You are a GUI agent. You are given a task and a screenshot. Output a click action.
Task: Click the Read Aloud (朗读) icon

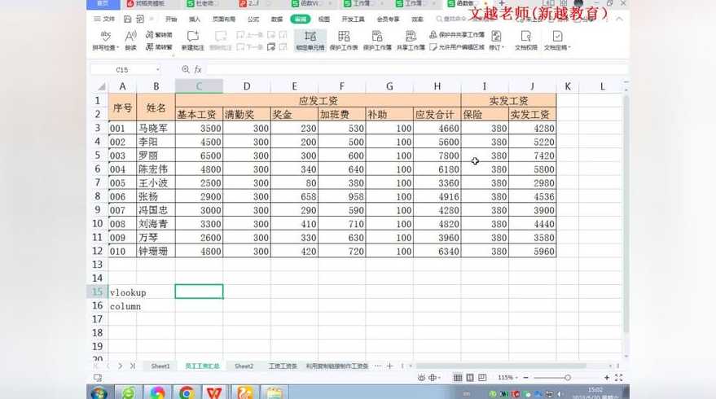click(130, 40)
